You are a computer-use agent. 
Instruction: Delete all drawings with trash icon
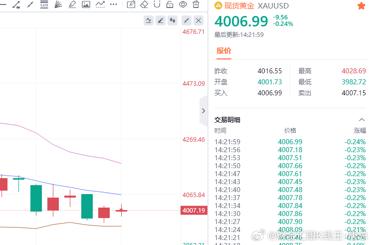point(196,4)
